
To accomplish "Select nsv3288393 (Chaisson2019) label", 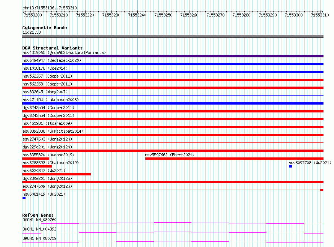I will pyautogui.click(x=51, y=163).
